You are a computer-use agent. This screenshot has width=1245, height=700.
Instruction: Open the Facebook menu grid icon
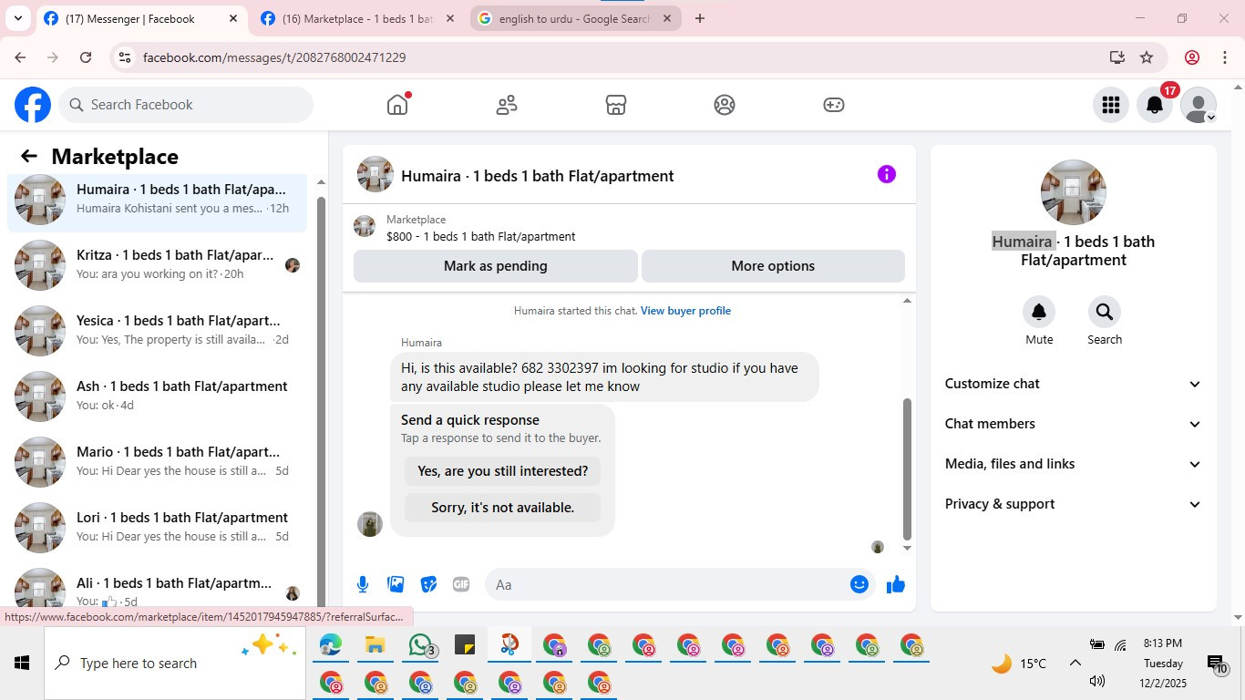tap(1110, 105)
